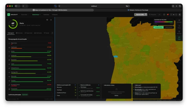Viewport: 188px width, 108px height.
Task: Expand the Estatísticas menu dropdown
Action: [x=37, y=15]
